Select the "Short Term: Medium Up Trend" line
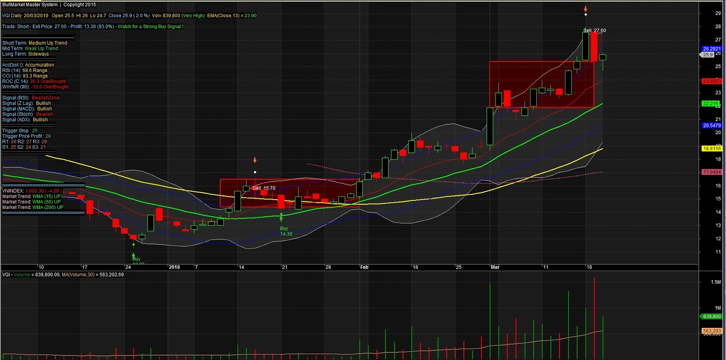 tap(34, 43)
